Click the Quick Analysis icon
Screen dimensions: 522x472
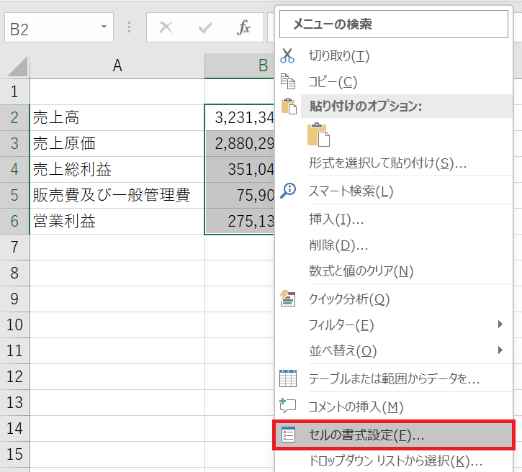click(288, 299)
